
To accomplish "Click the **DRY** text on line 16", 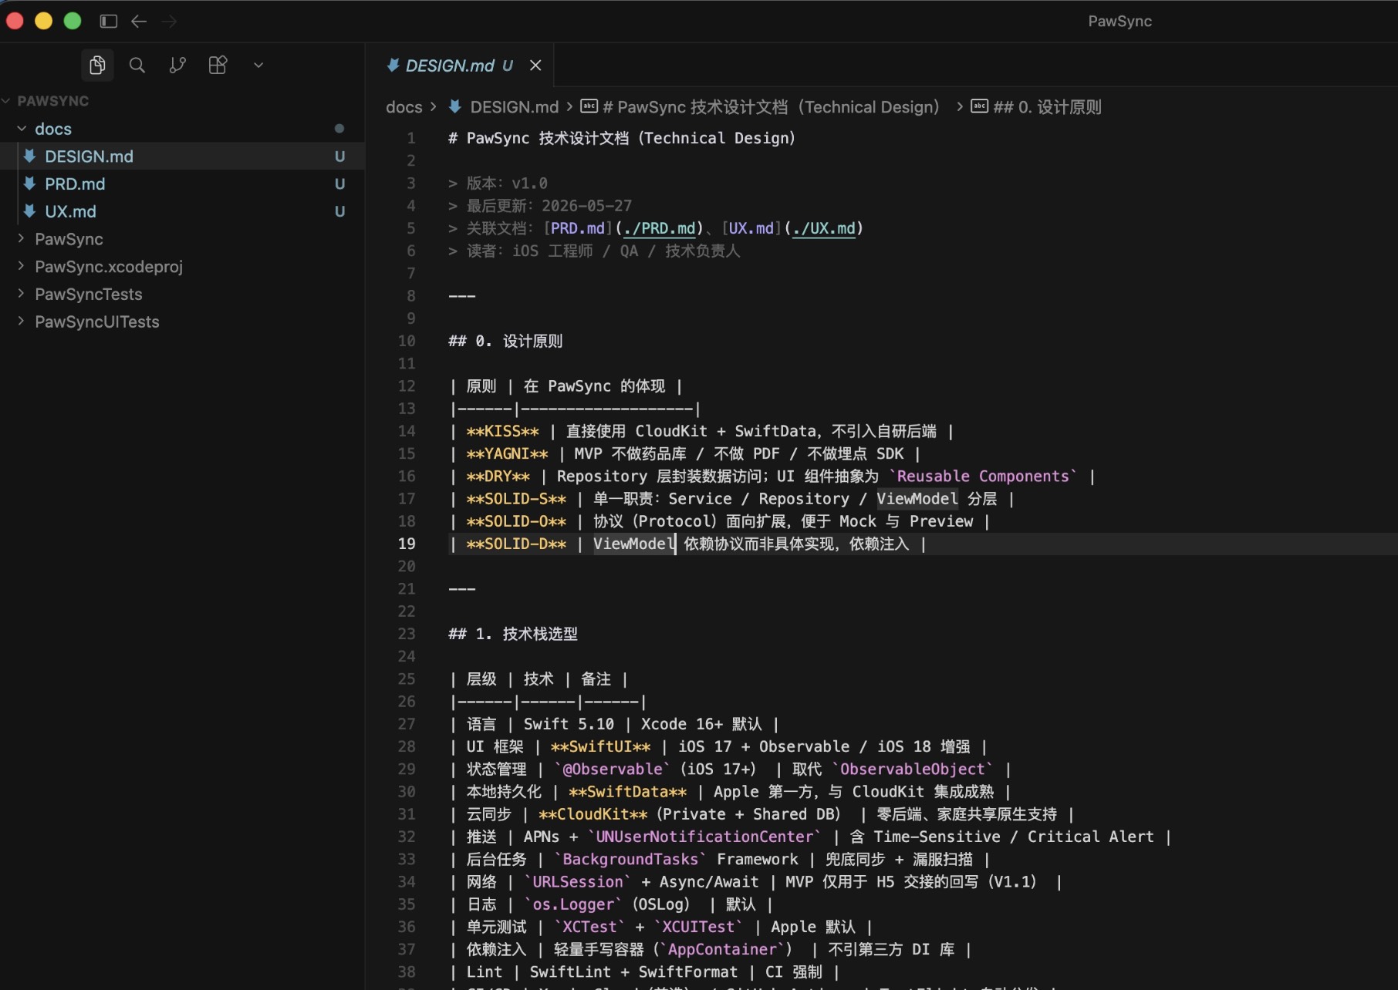I will pyautogui.click(x=498, y=476).
